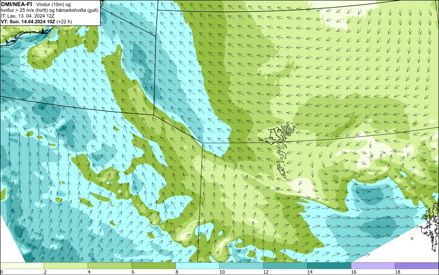Click the 'IT: Lau. 13. 04. 2024 12Z' line
This screenshot has width=439, height=275.
pos(28,16)
